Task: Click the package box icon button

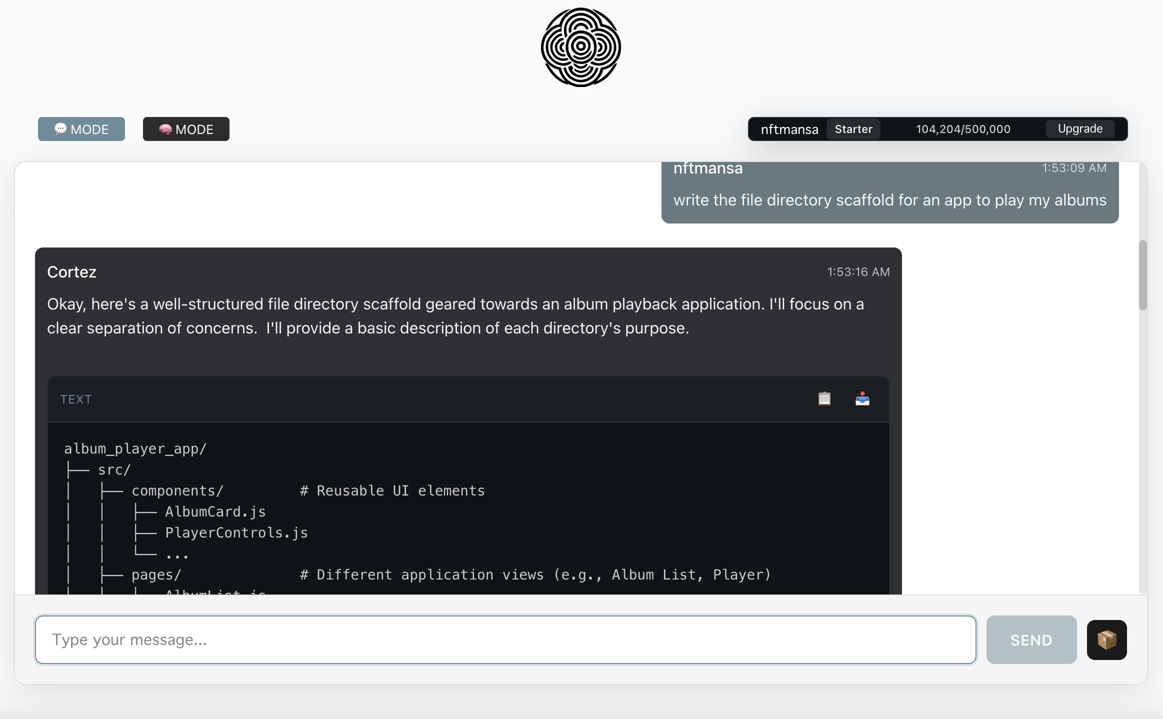Action: (x=1106, y=639)
